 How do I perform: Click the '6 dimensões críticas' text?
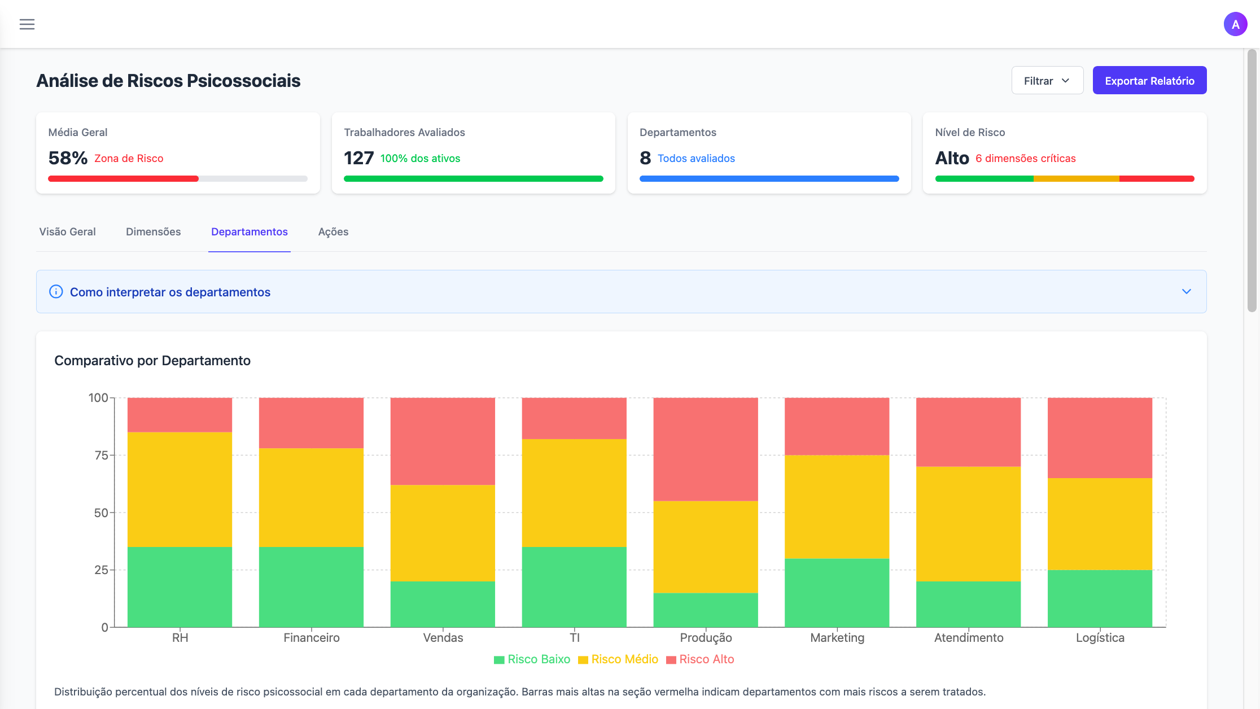[x=1026, y=159]
